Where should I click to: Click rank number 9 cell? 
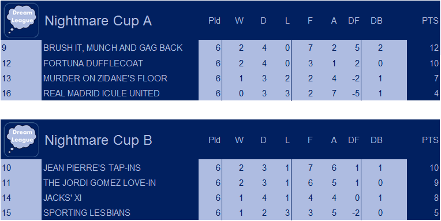[x=21, y=48]
